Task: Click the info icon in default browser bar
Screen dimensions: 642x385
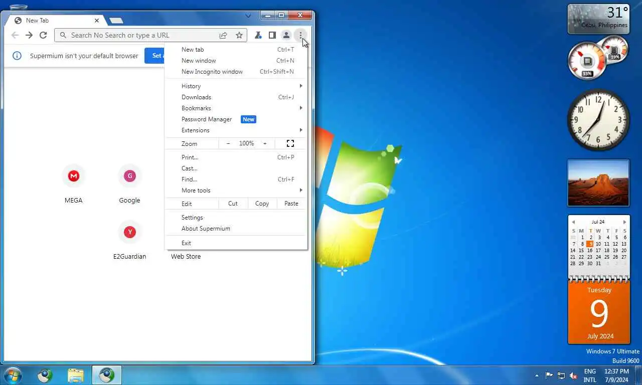Action: (x=17, y=56)
